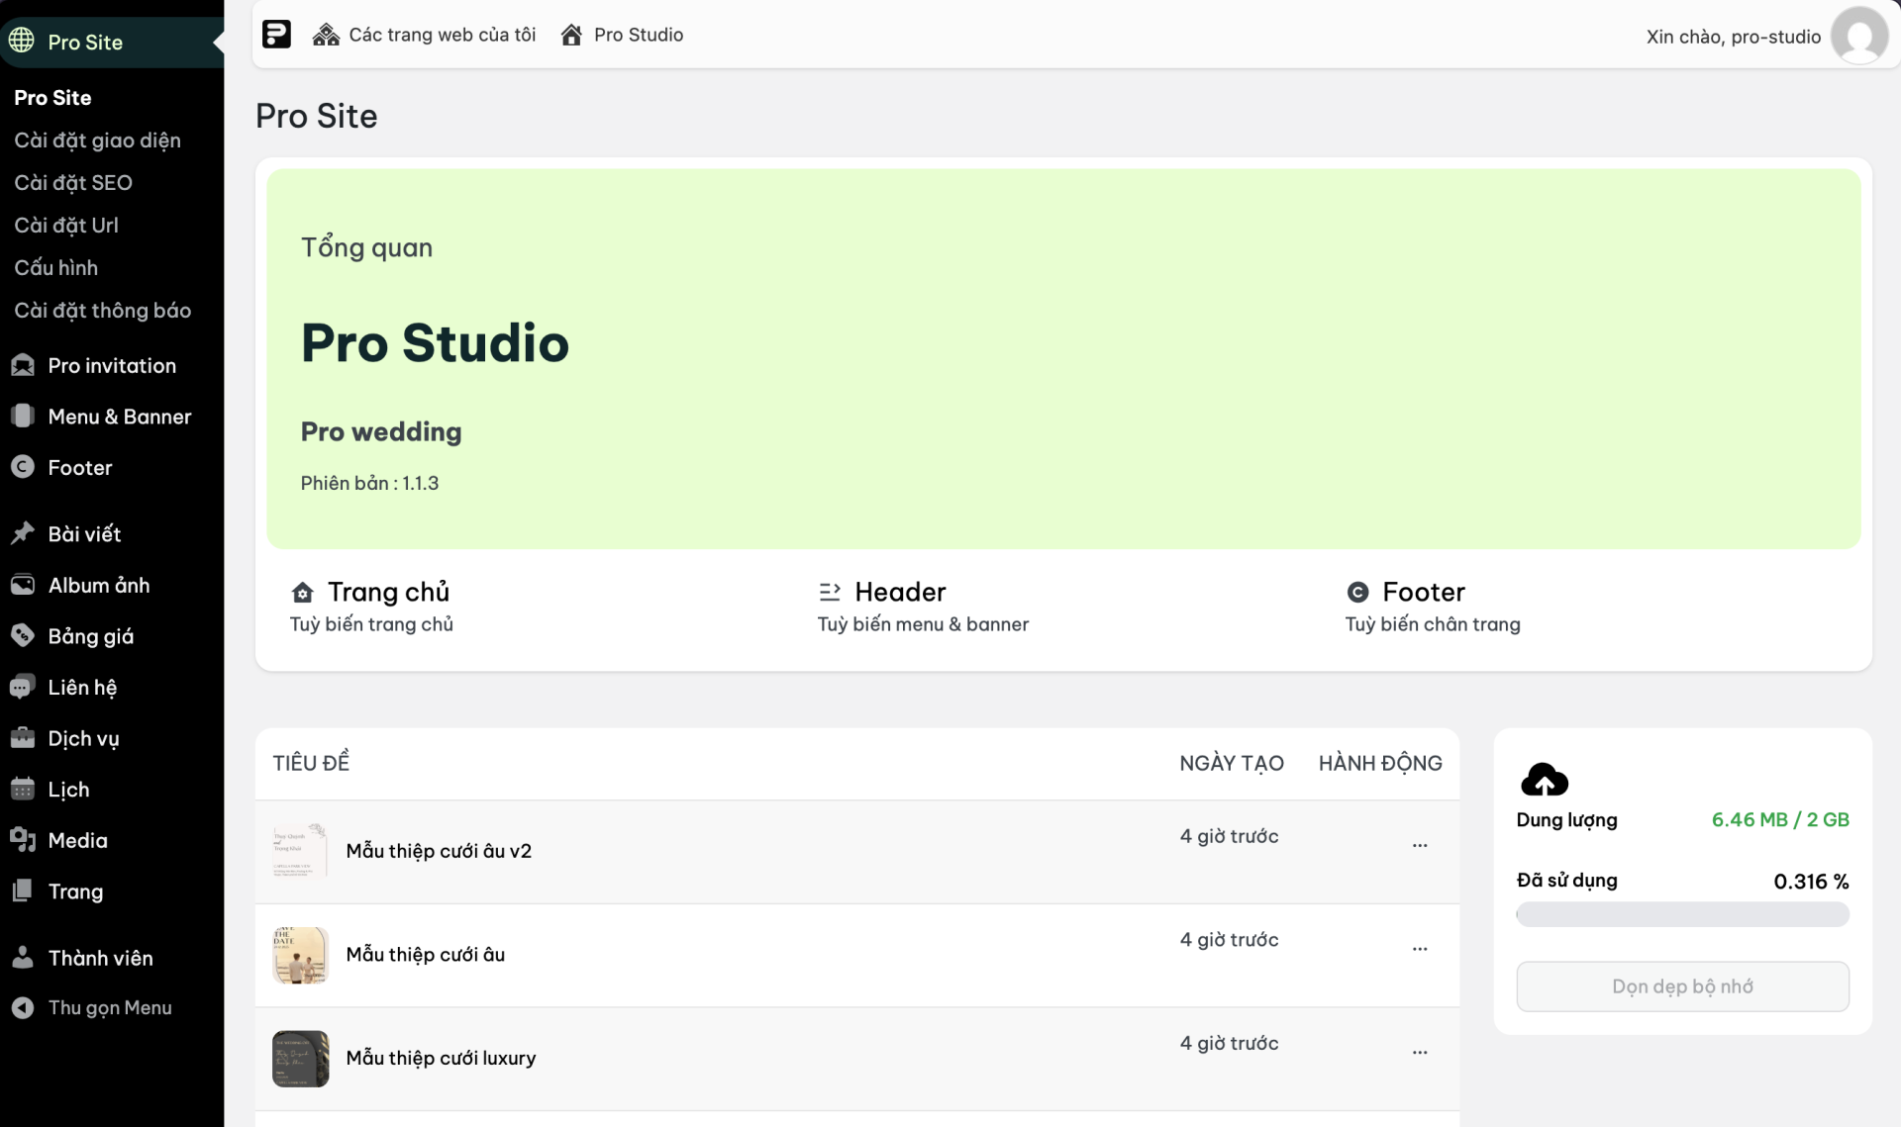Screen dimensions: 1901x1127
Task: Click the Bảng giá tag icon
Action: click(x=23, y=636)
